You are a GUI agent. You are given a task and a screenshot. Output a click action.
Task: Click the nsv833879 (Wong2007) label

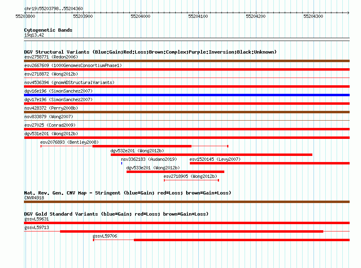pos(49,117)
